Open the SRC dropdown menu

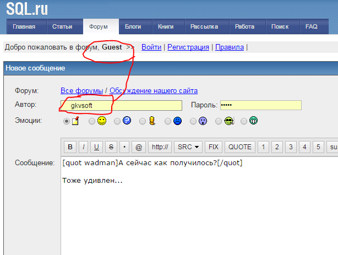[x=189, y=147]
